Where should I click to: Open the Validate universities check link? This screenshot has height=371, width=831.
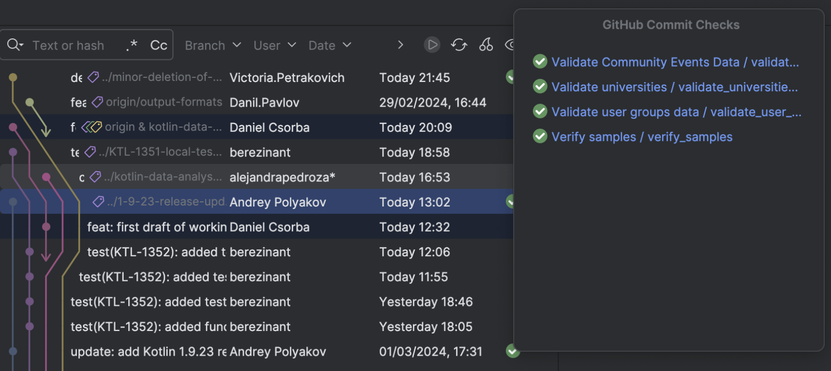(675, 87)
